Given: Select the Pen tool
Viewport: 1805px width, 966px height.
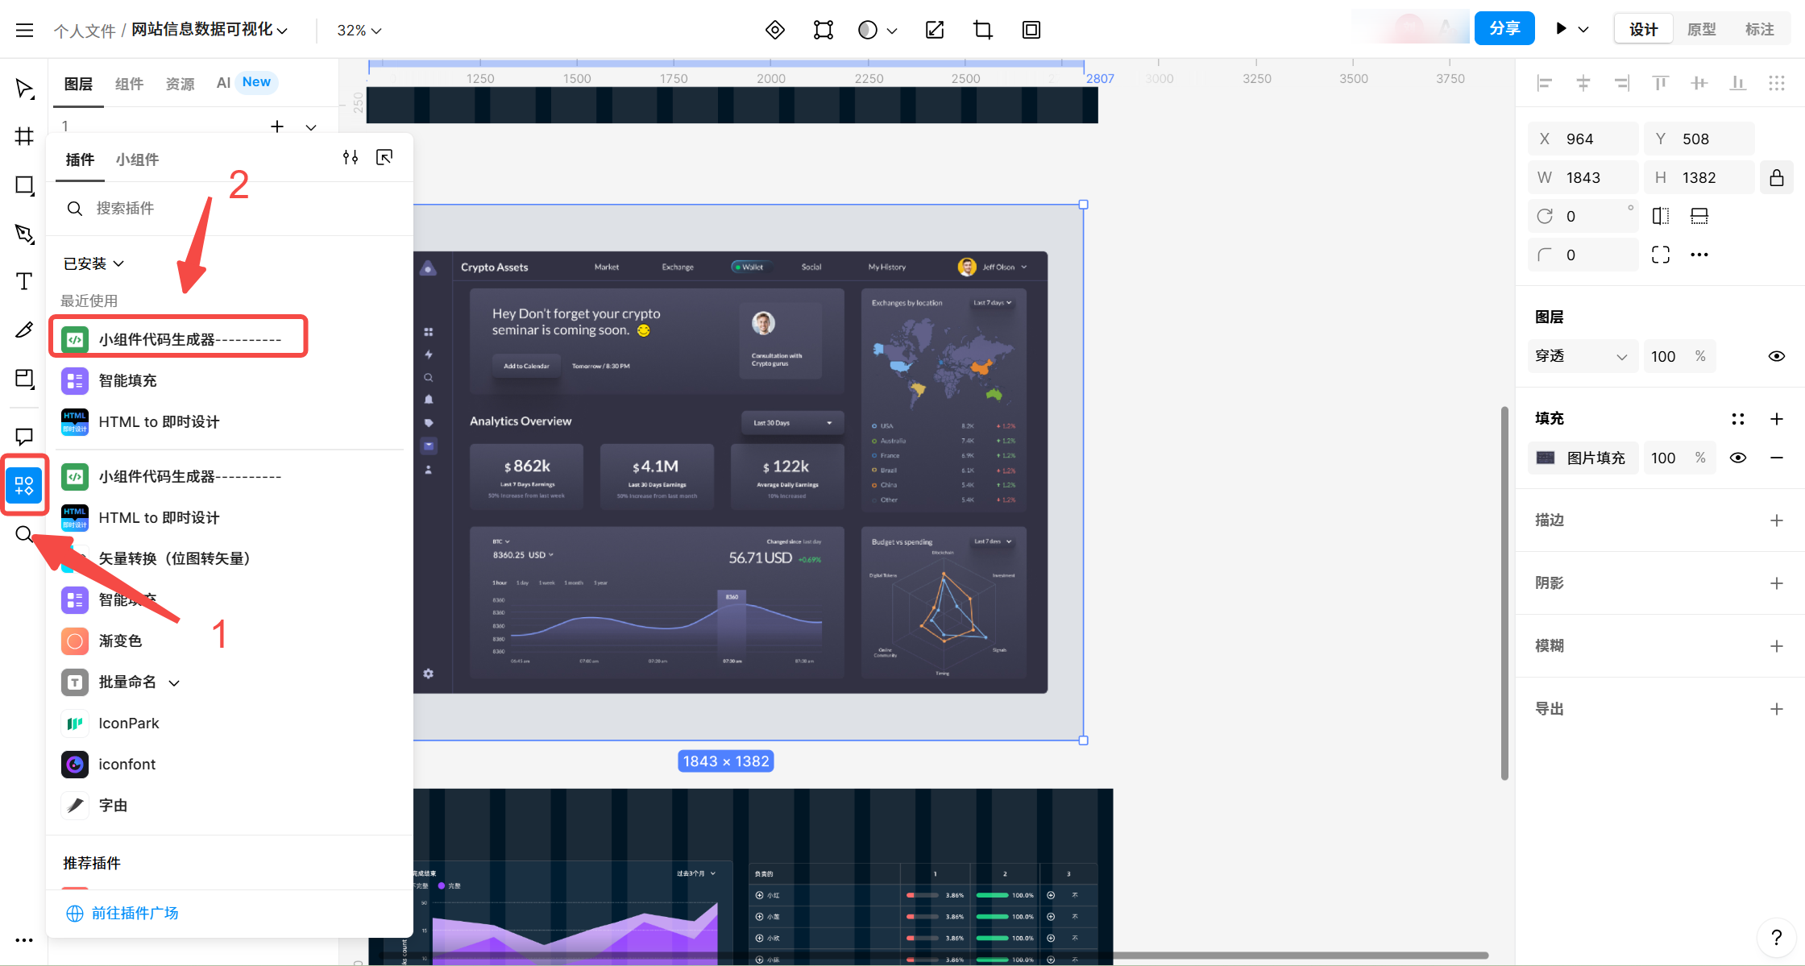Looking at the screenshot, I should [24, 234].
